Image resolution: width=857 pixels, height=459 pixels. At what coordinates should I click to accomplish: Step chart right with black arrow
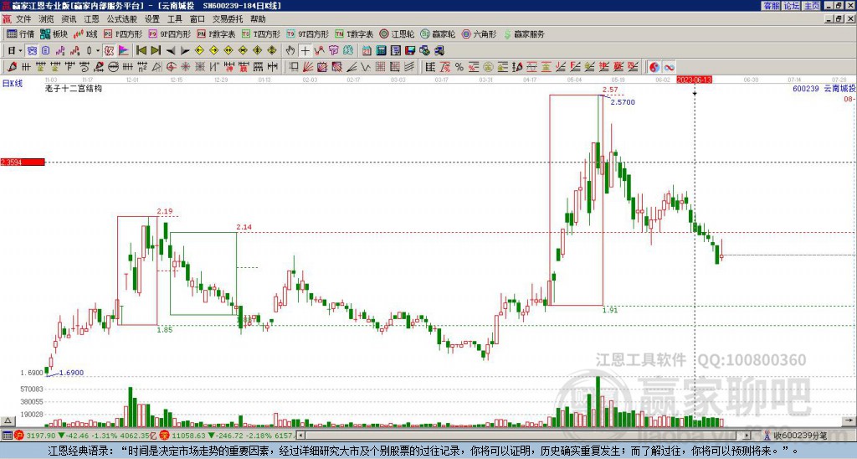185,51
